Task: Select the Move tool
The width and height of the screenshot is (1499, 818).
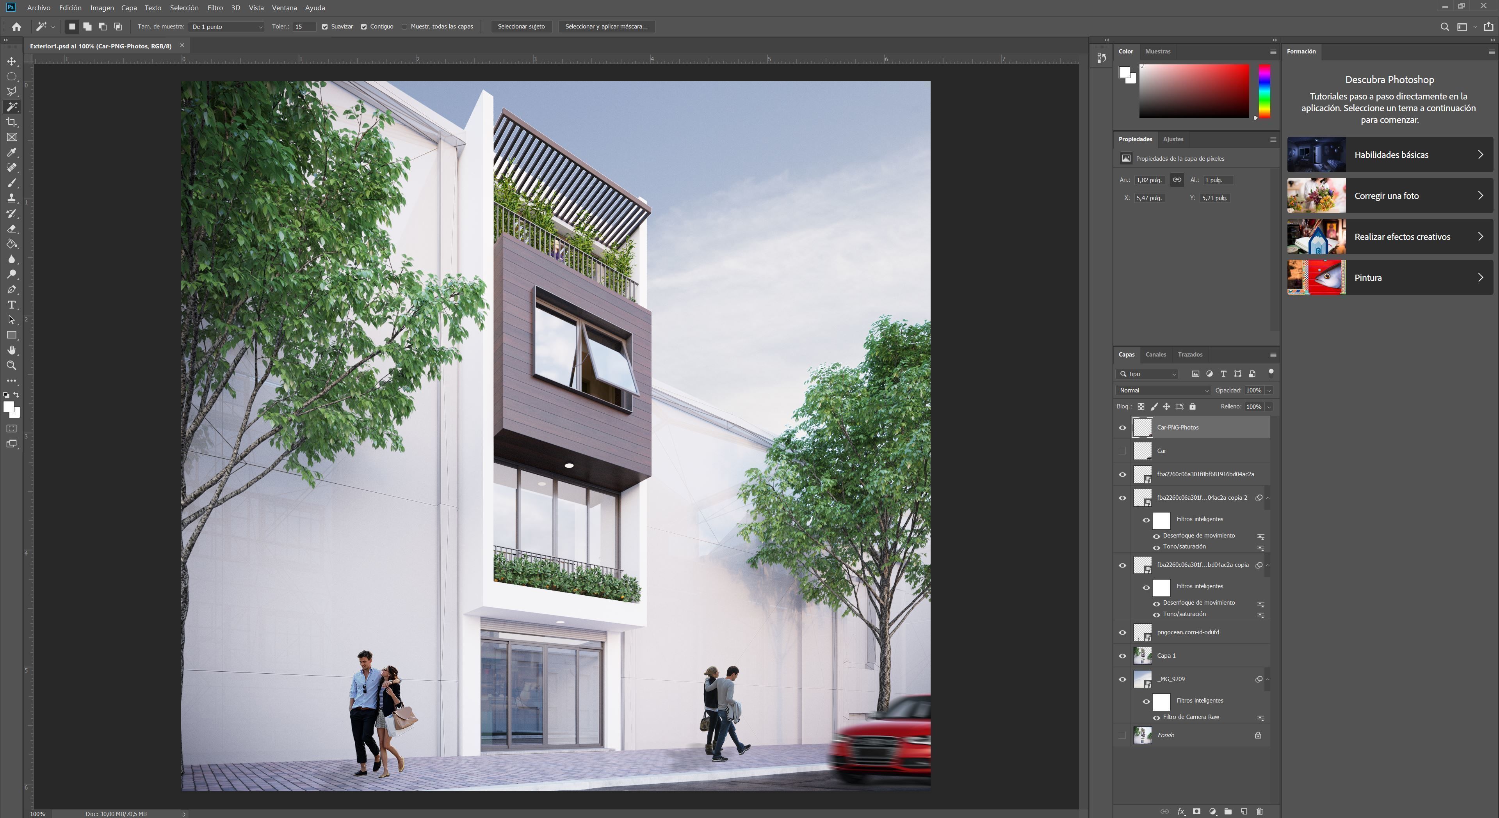Action: 12,62
